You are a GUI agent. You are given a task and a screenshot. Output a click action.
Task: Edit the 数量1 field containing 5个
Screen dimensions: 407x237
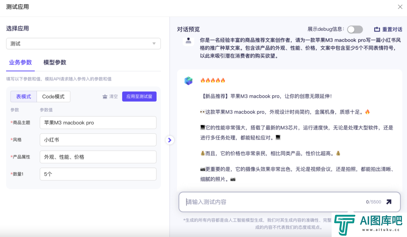pyautogui.click(x=98, y=174)
